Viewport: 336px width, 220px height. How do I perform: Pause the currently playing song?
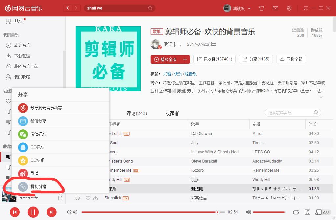coord(33,212)
